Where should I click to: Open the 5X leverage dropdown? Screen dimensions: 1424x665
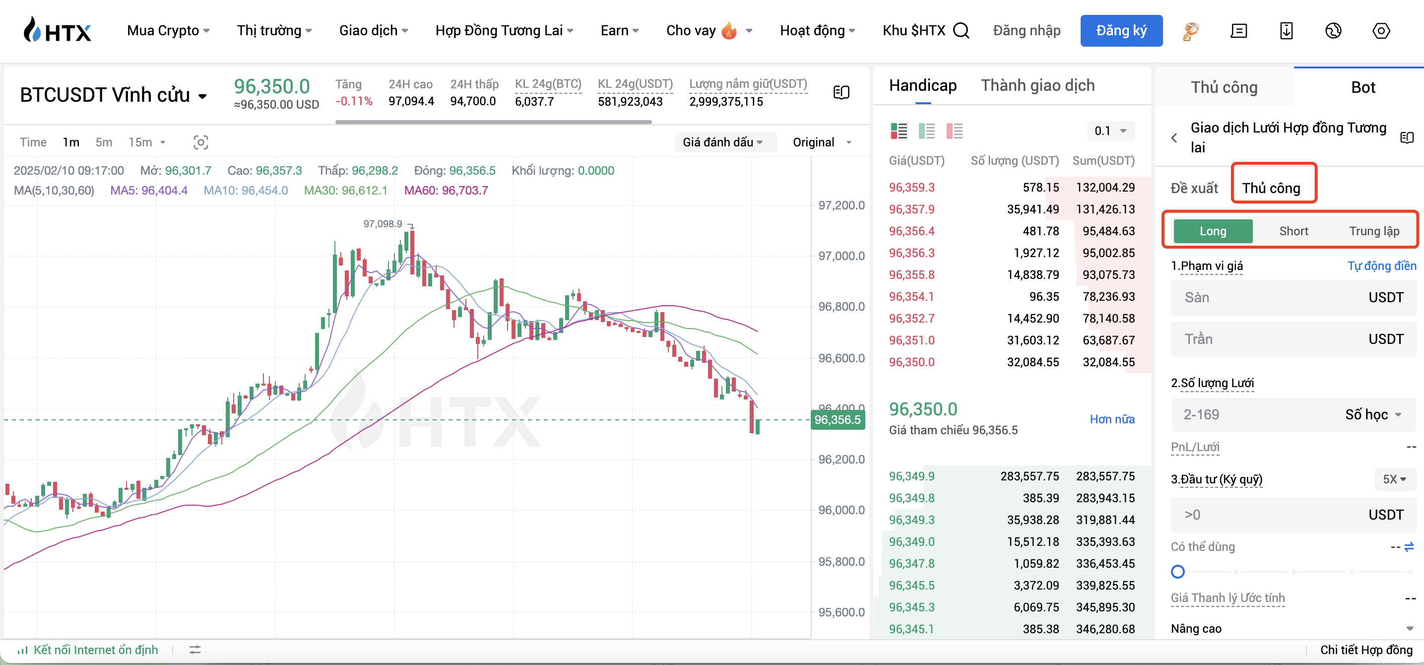coord(1394,479)
